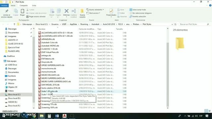Click the Historial ribbon button
The image size is (212, 119).
coord(122,17)
